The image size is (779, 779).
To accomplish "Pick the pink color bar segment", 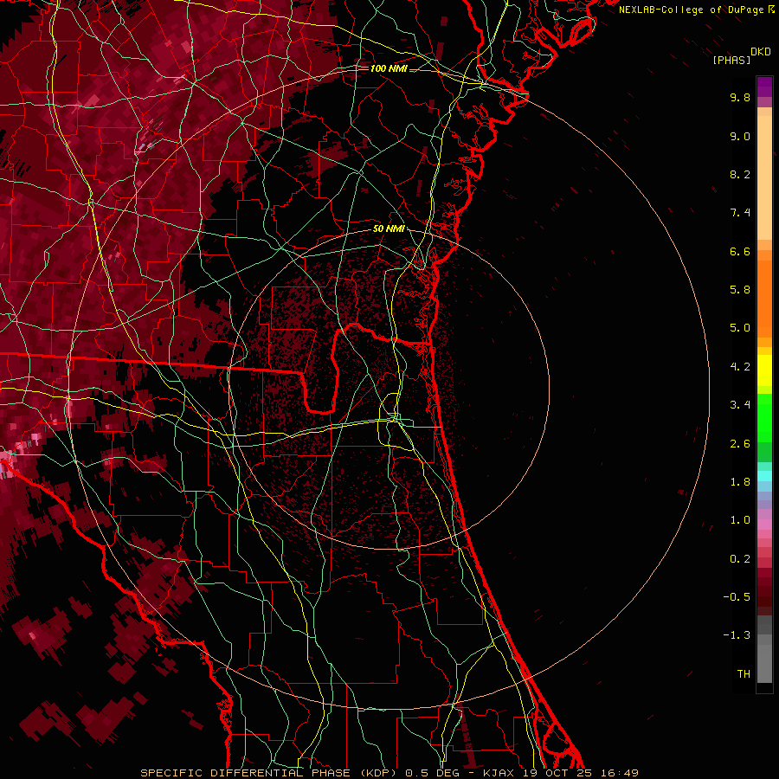I will pyautogui.click(x=764, y=525).
